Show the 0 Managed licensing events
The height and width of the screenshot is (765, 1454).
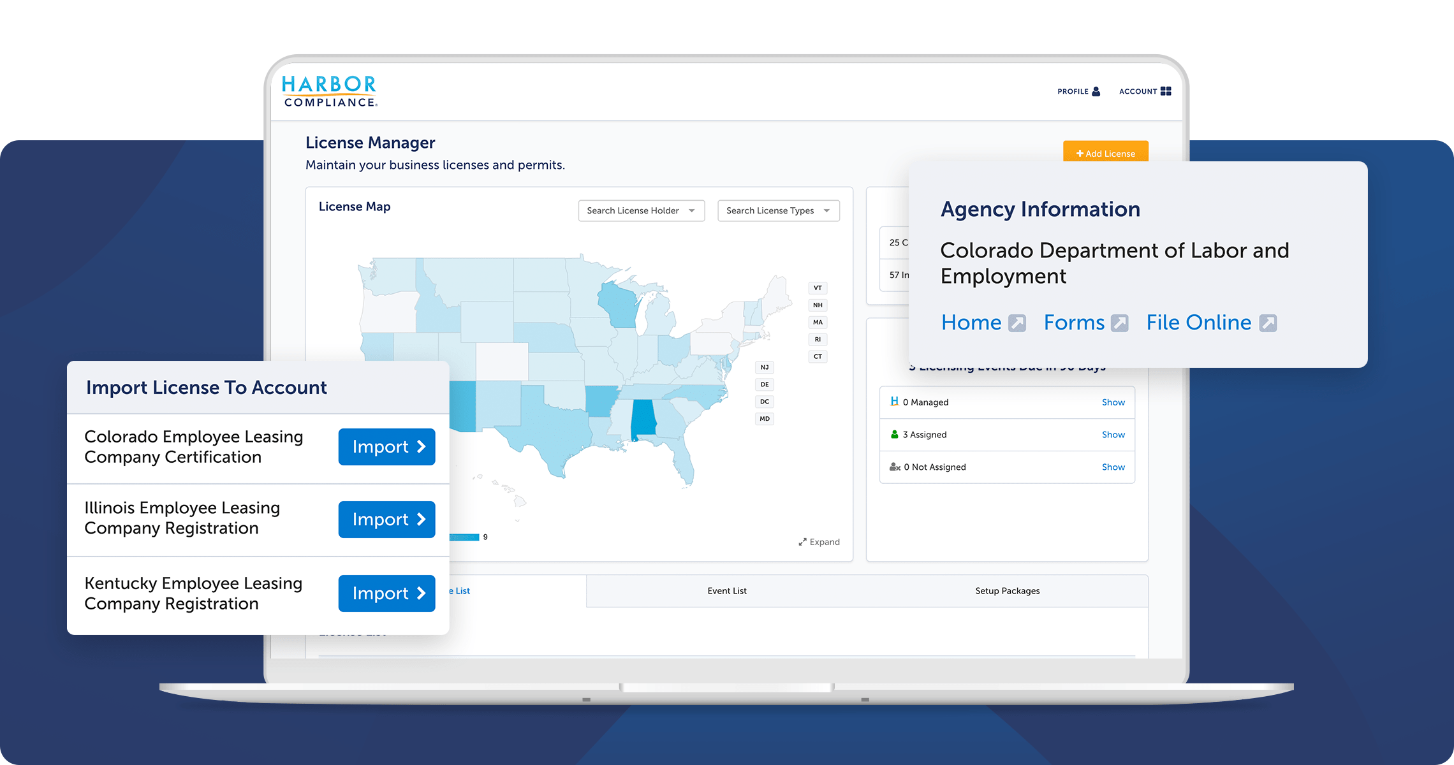tap(1113, 402)
